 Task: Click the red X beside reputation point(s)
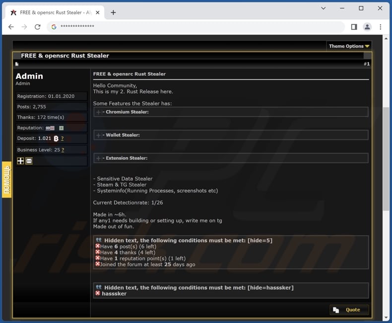[x=98, y=258]
